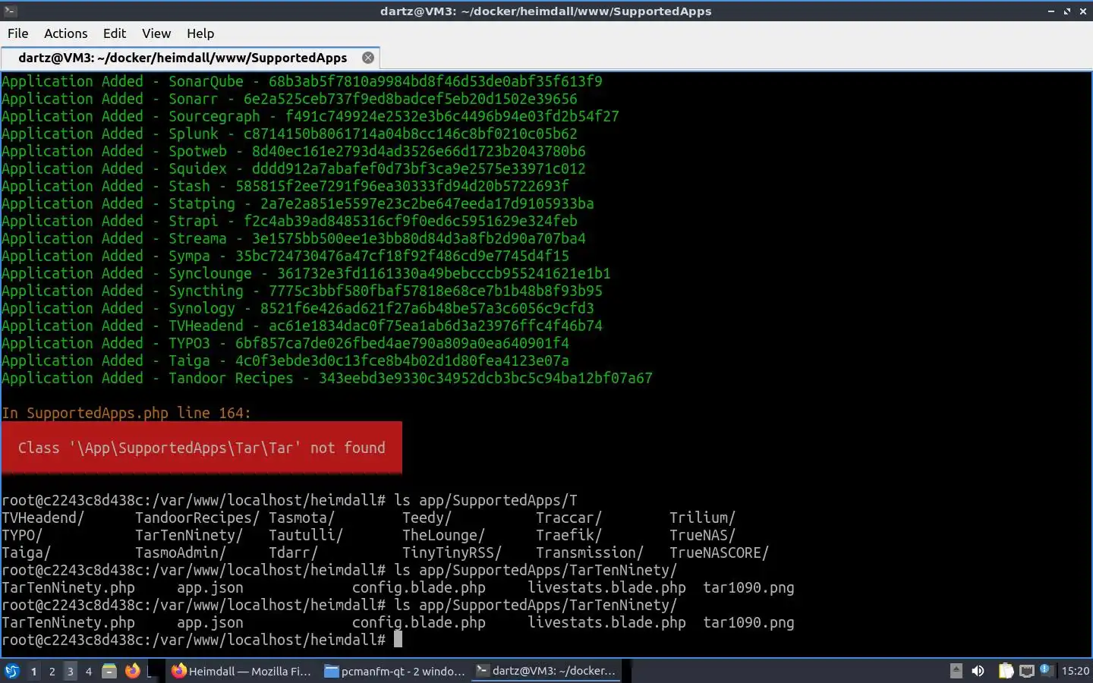Viewport: 1093px width, 683px height.
Task: Click the Strapi application added line
Action: point(289,221)
